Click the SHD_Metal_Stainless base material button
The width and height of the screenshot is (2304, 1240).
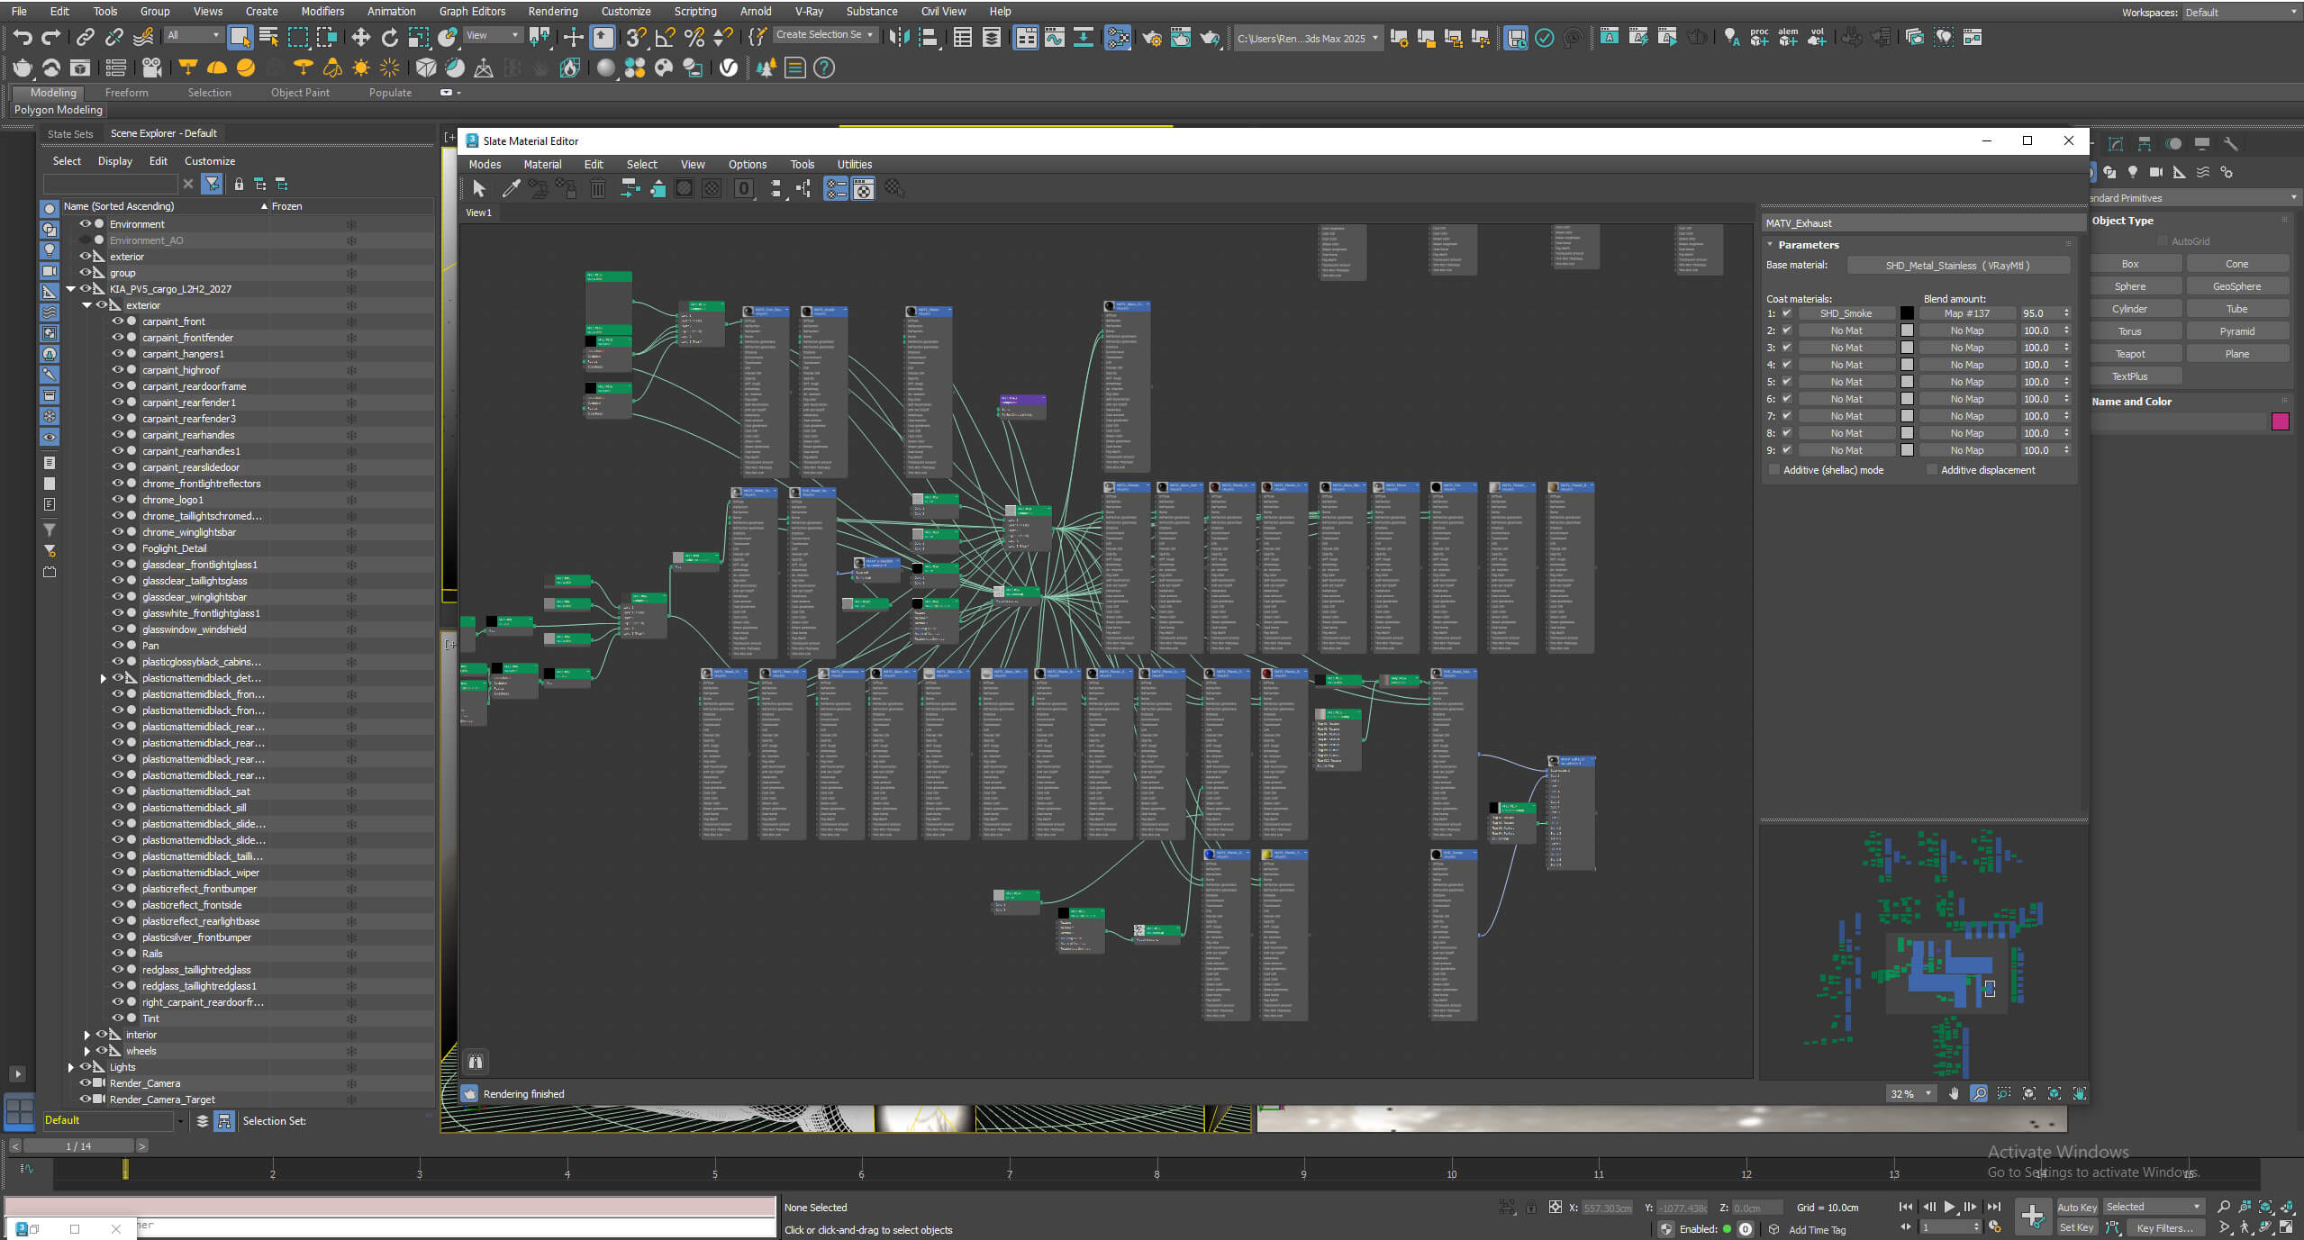[1957, 265]
